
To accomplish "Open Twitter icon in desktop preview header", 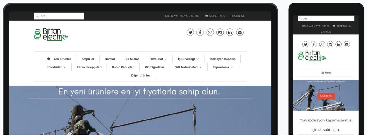I will pos(190,32).
